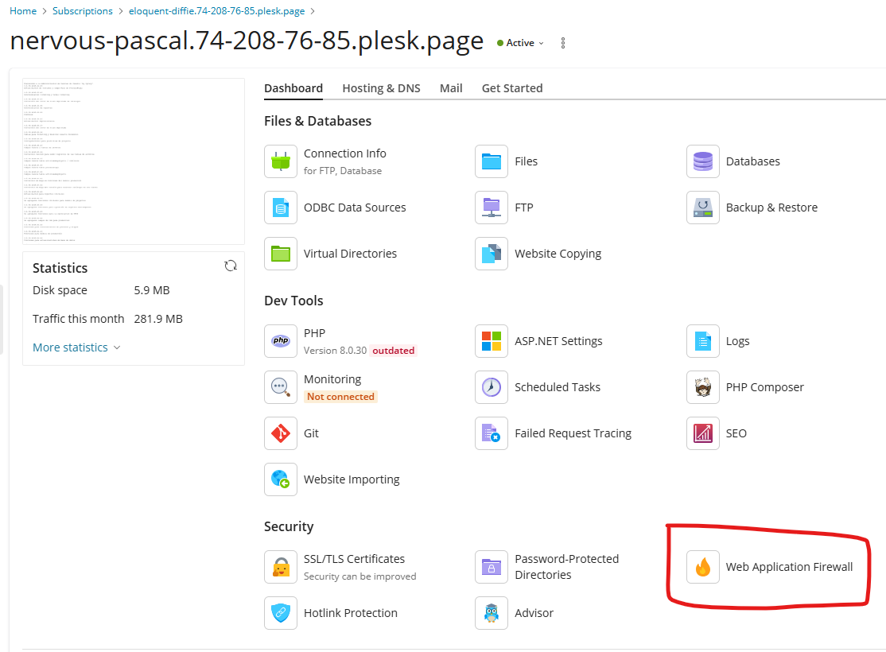Screen dimensions: 886x652
Task: Click the "for FTP, Database" subtitle
Action: tap(343, 171)
